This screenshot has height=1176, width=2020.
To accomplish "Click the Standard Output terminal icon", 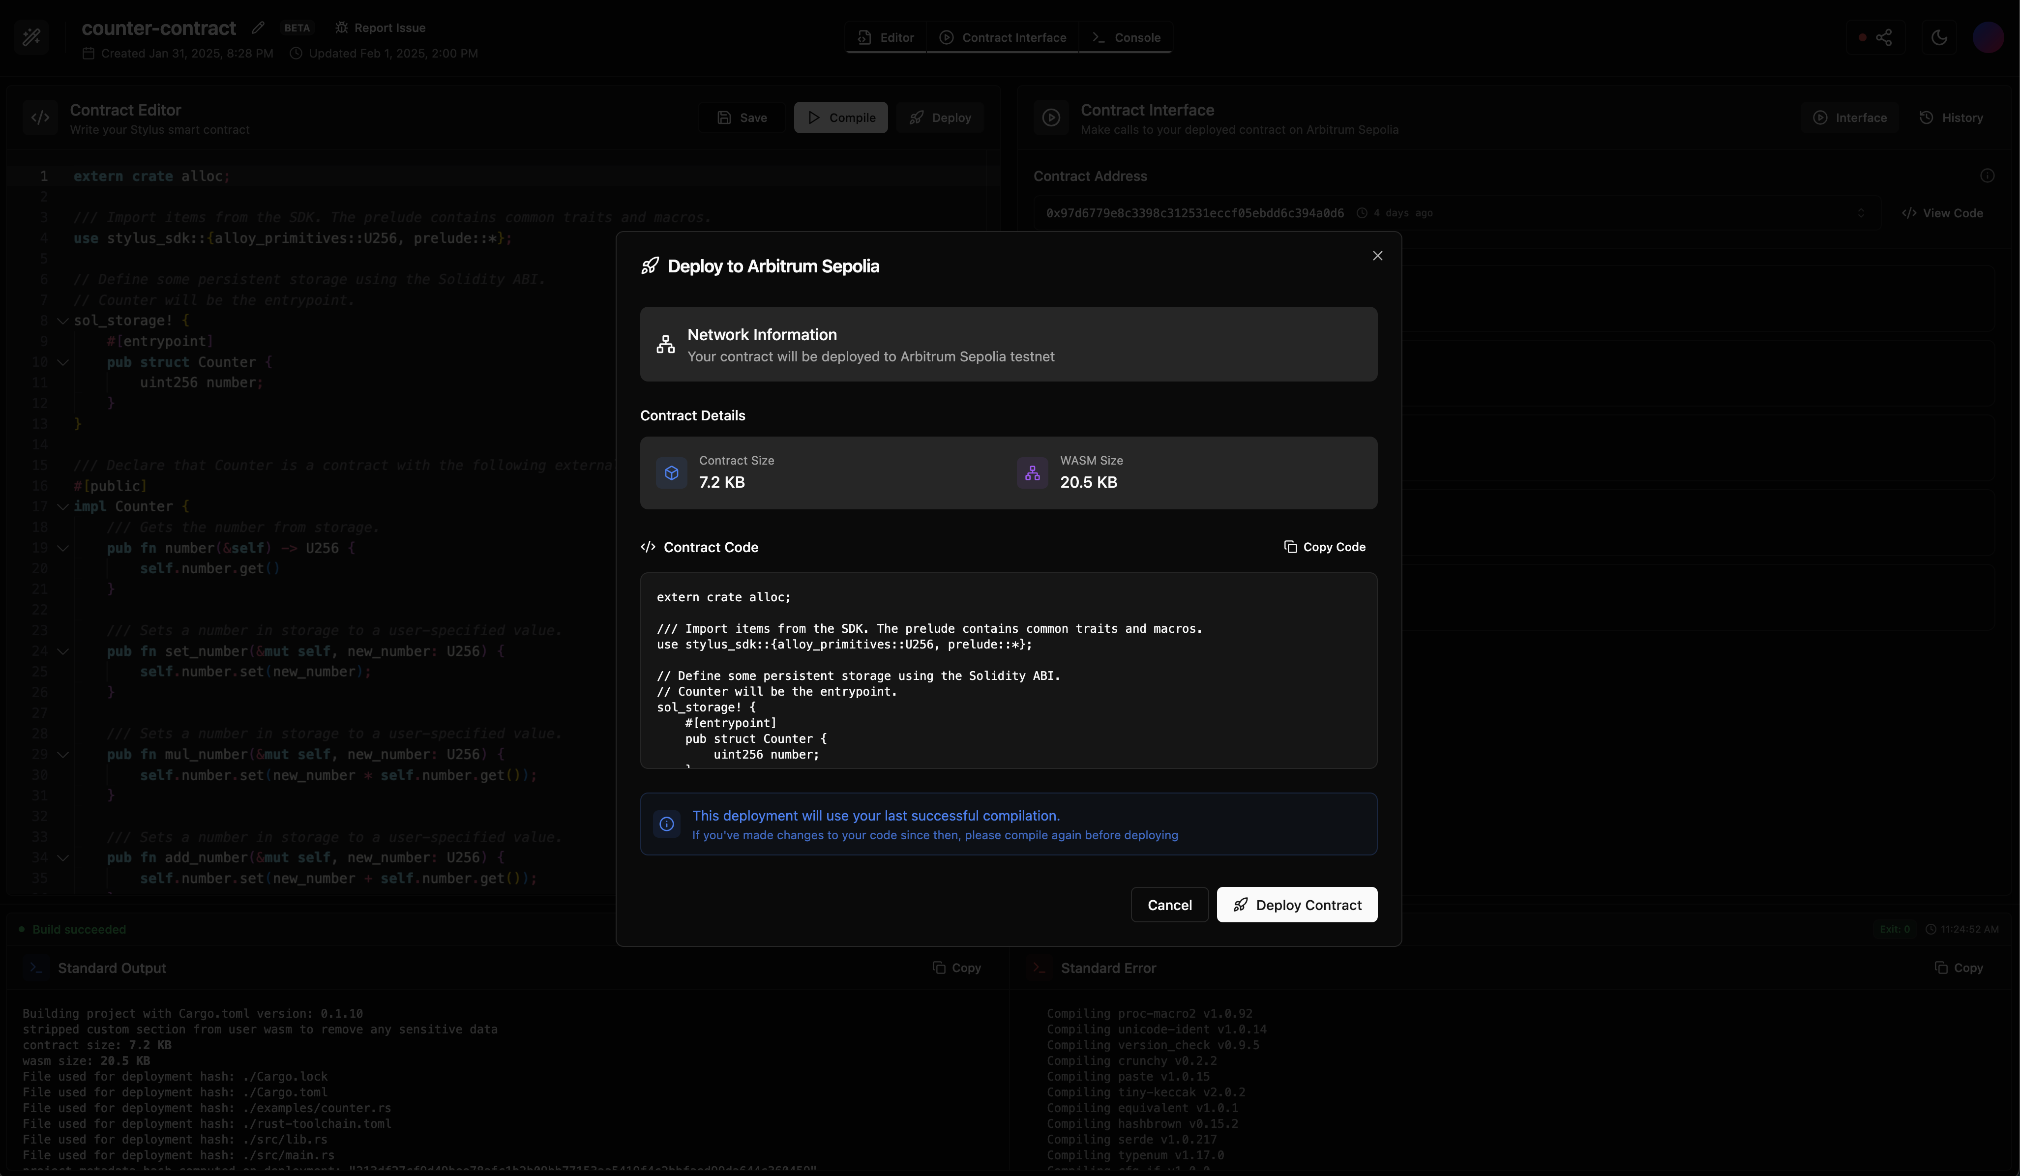I will point(35,968).
